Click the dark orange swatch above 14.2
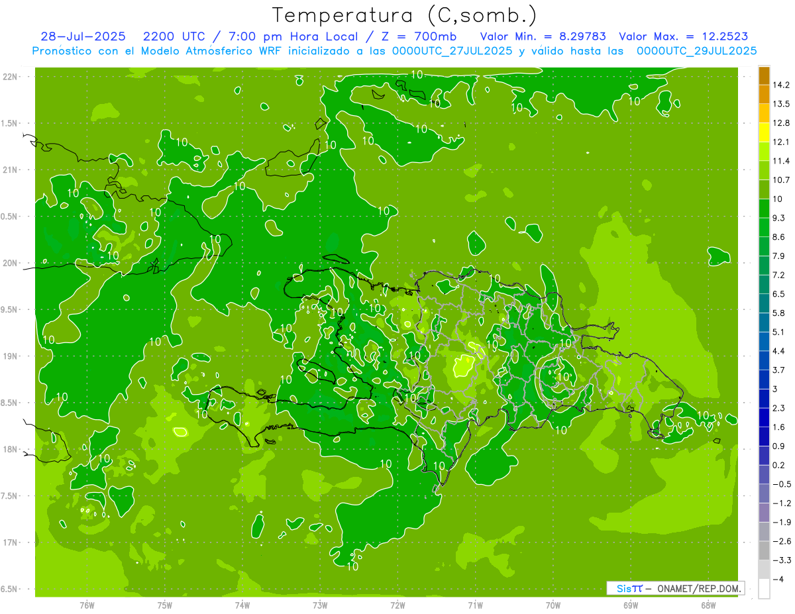Screen dimensions: 795x614 point(764,76)
